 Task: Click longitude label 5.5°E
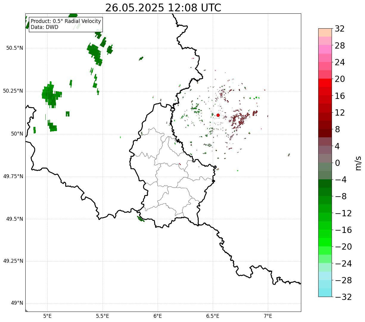point(102,316)
